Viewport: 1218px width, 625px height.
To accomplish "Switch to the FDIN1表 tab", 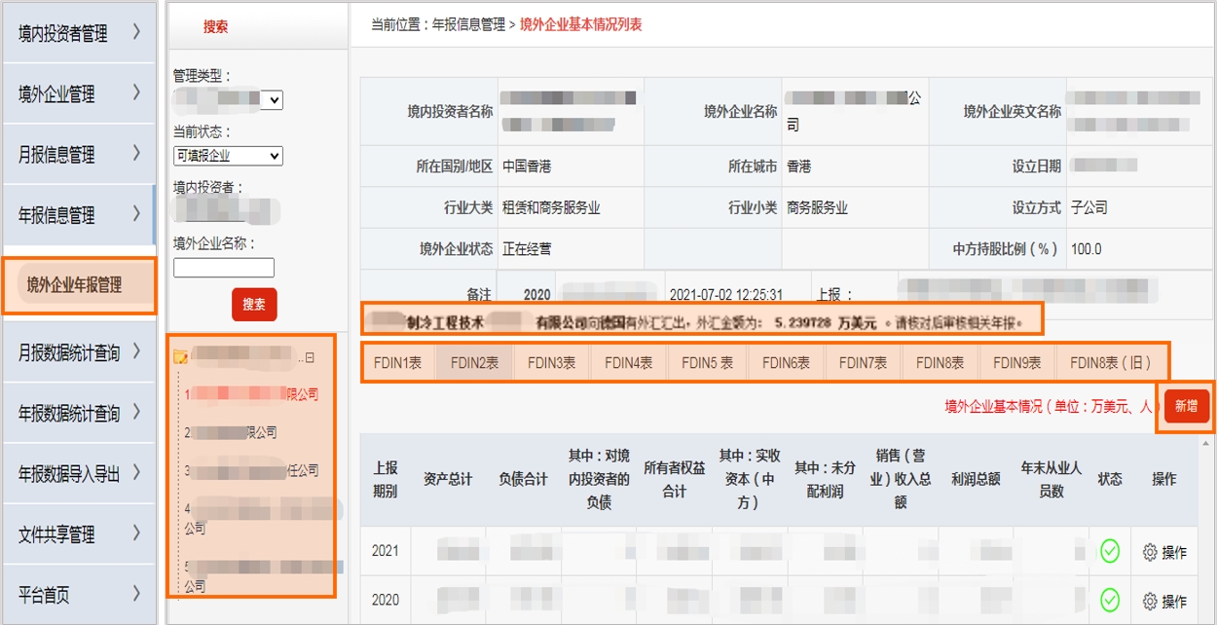I will coord(397,363).
